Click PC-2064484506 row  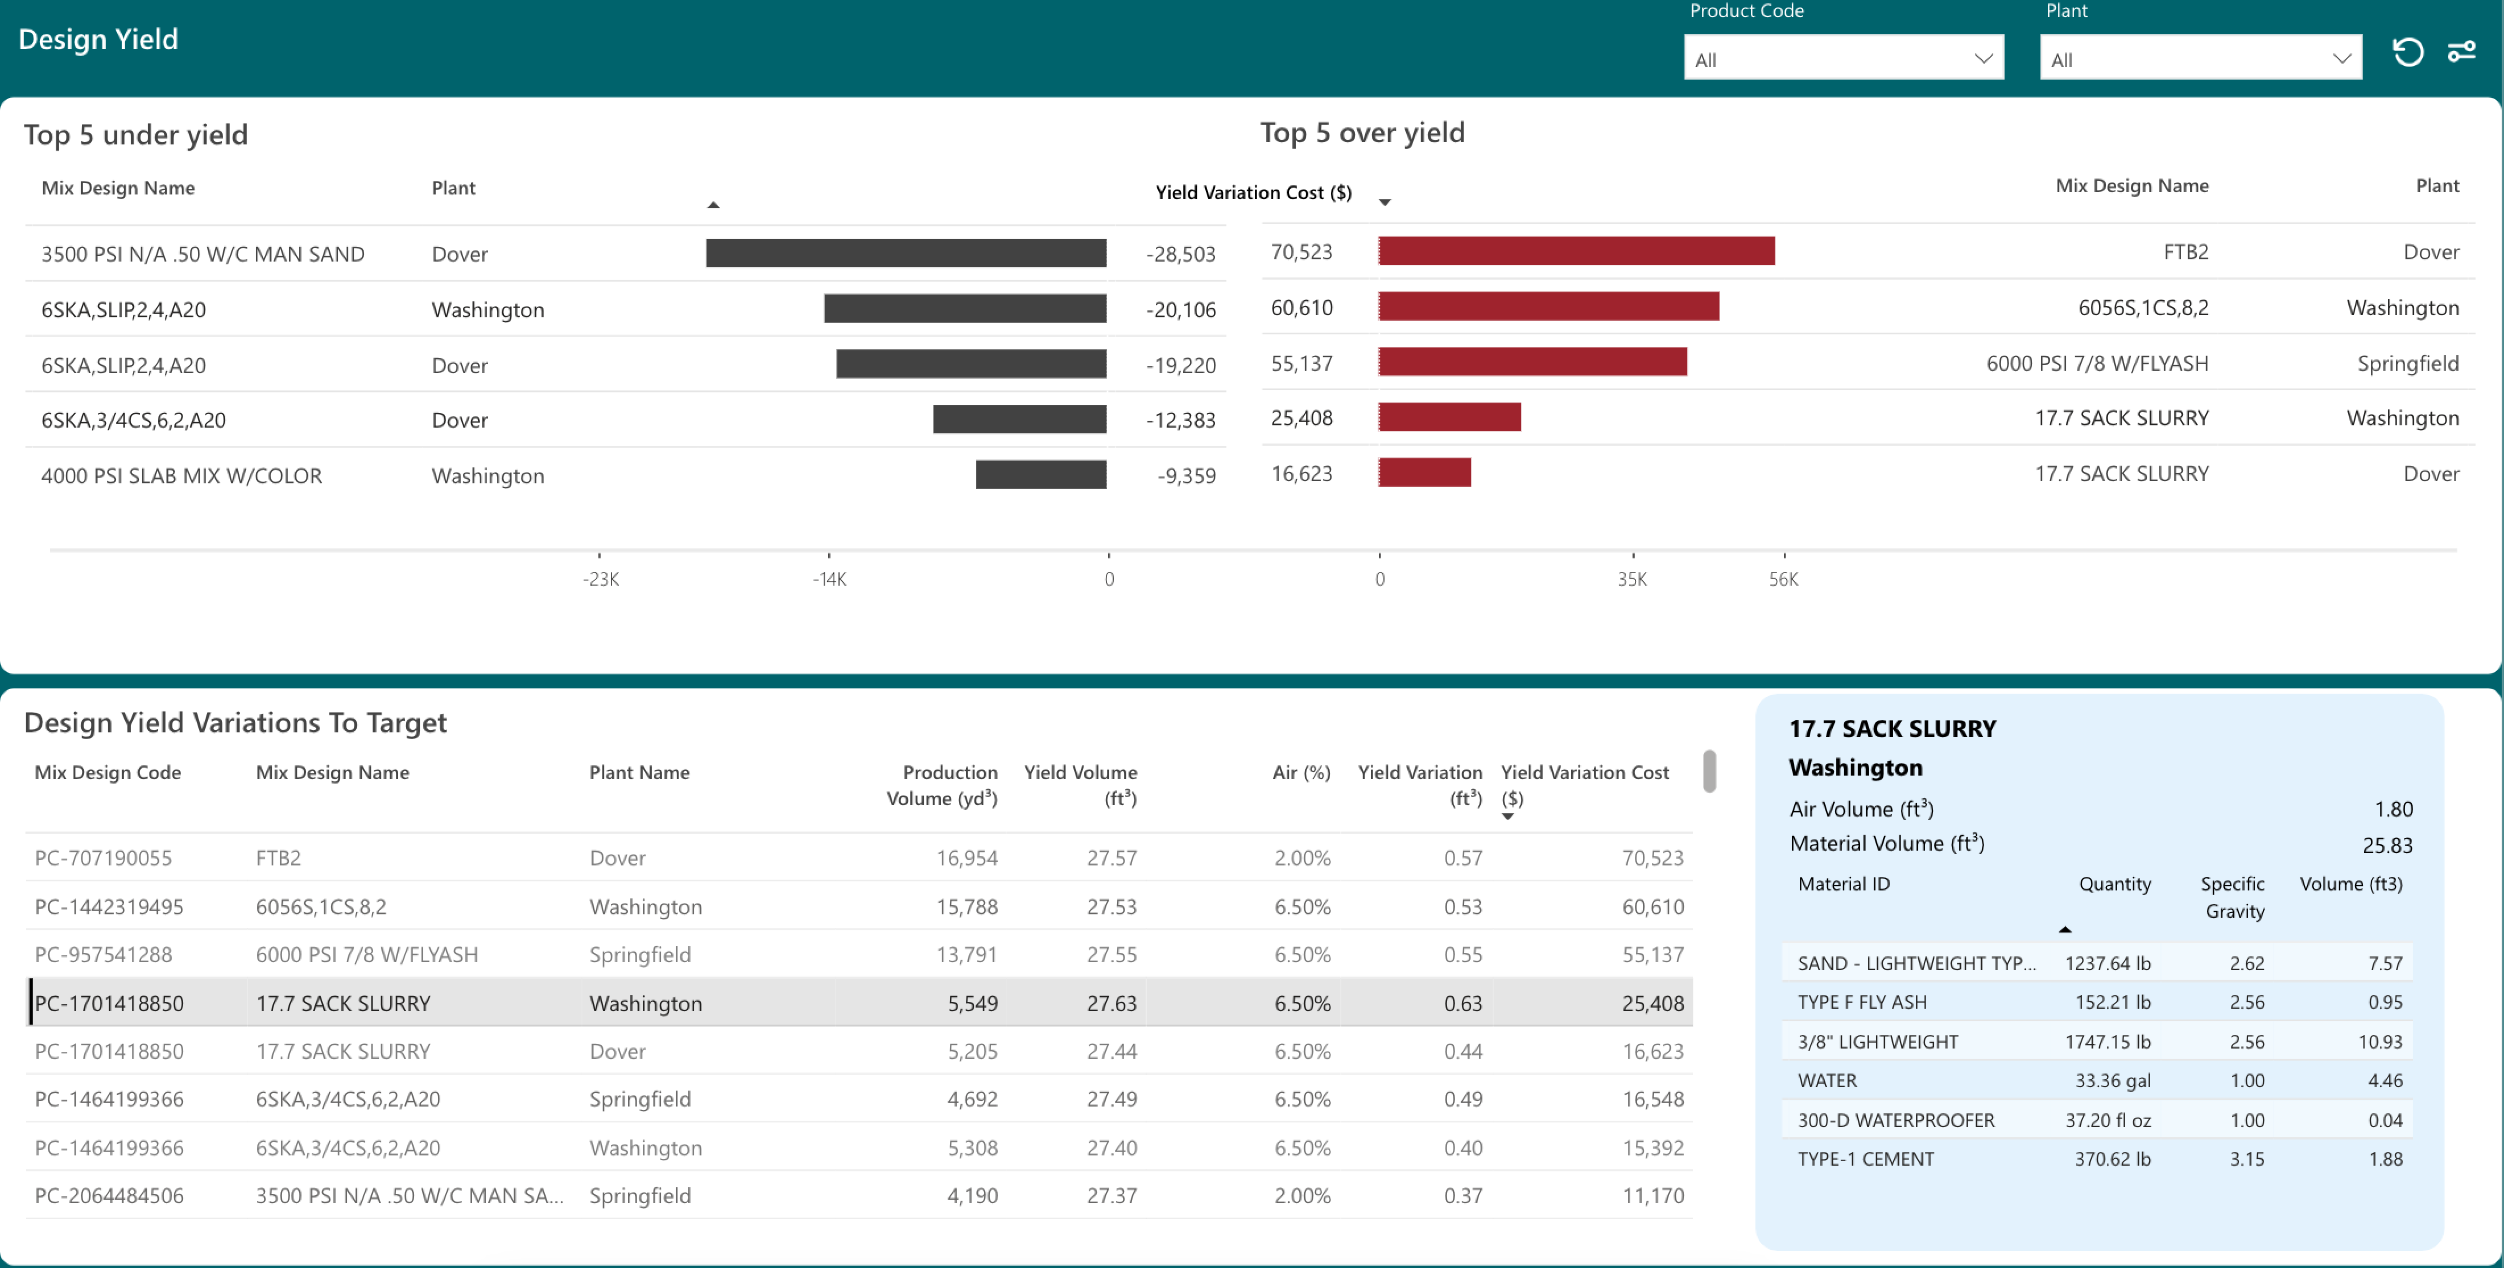pyautogui.click(x=858, y=1195)
